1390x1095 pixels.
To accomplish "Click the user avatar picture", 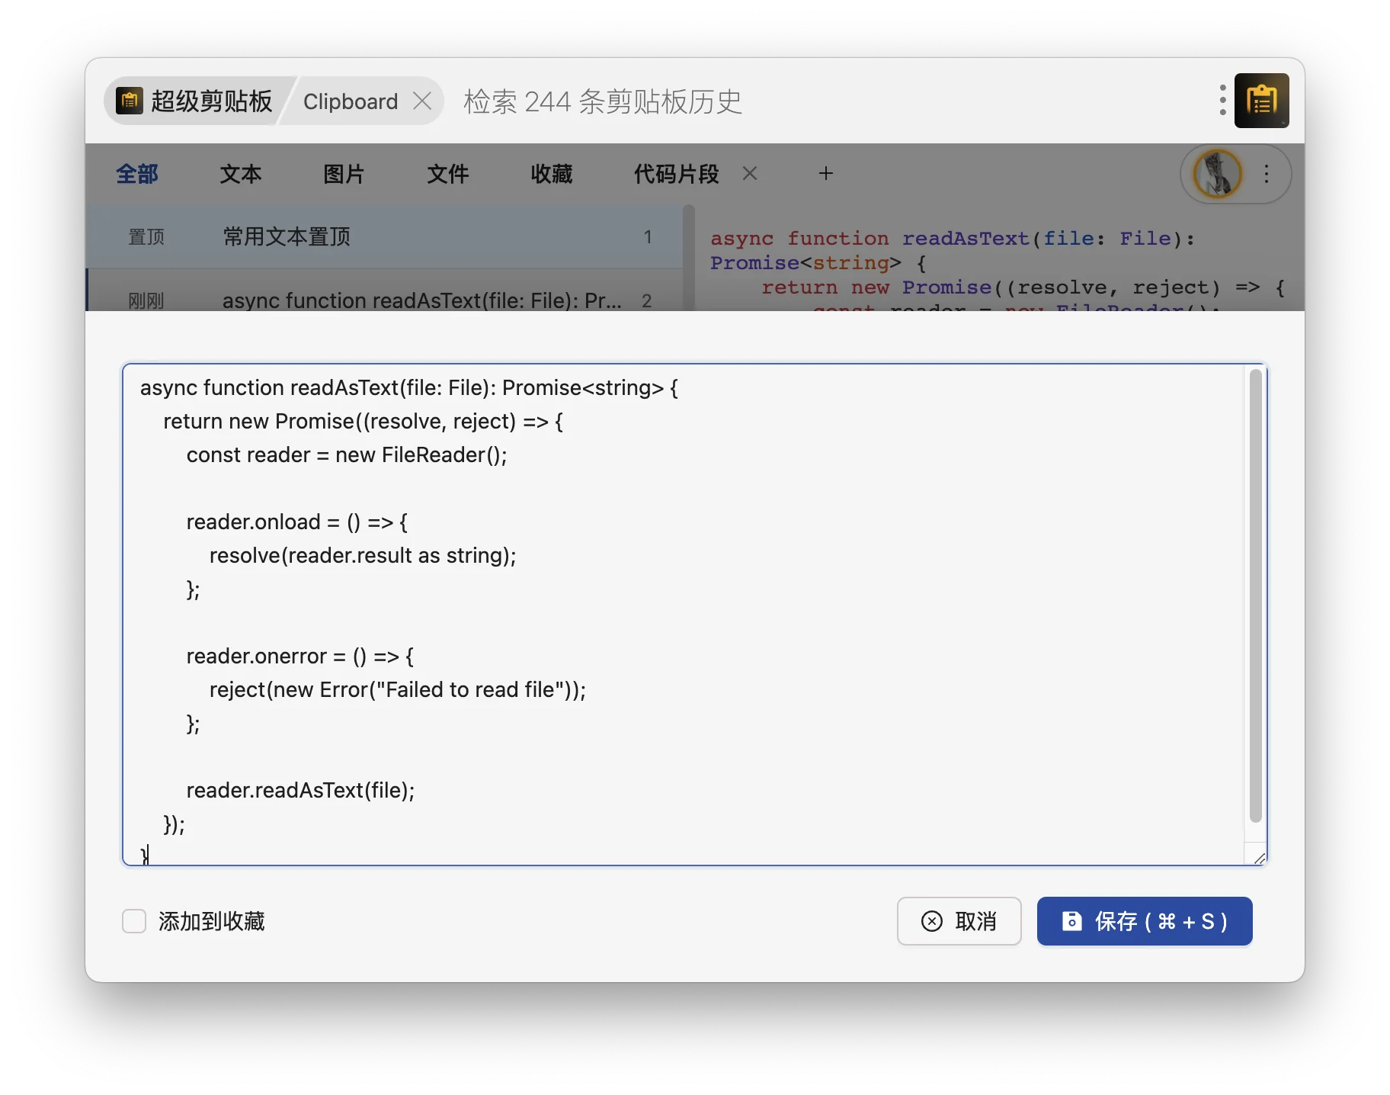I will point(1217,174).
